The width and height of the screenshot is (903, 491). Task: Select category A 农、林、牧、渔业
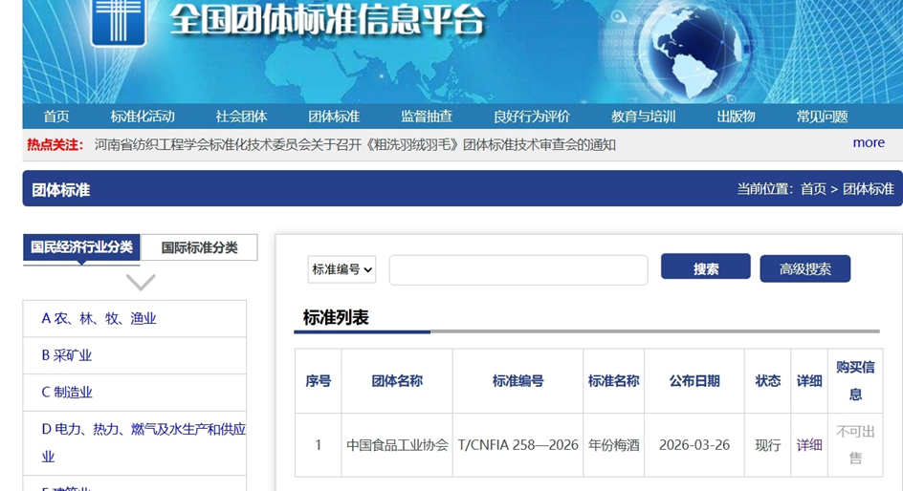[x=99, y=318]
